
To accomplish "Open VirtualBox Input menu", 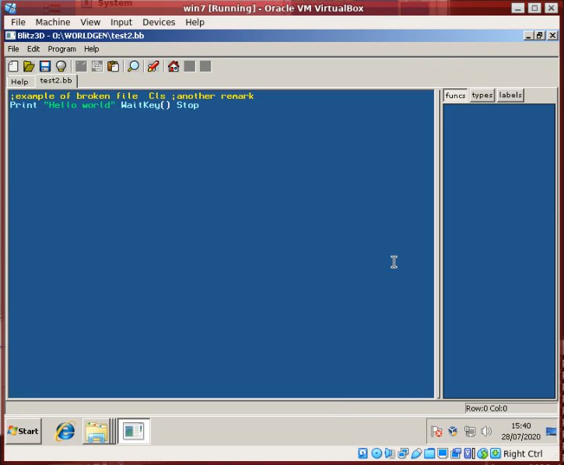I will (121, 23).
